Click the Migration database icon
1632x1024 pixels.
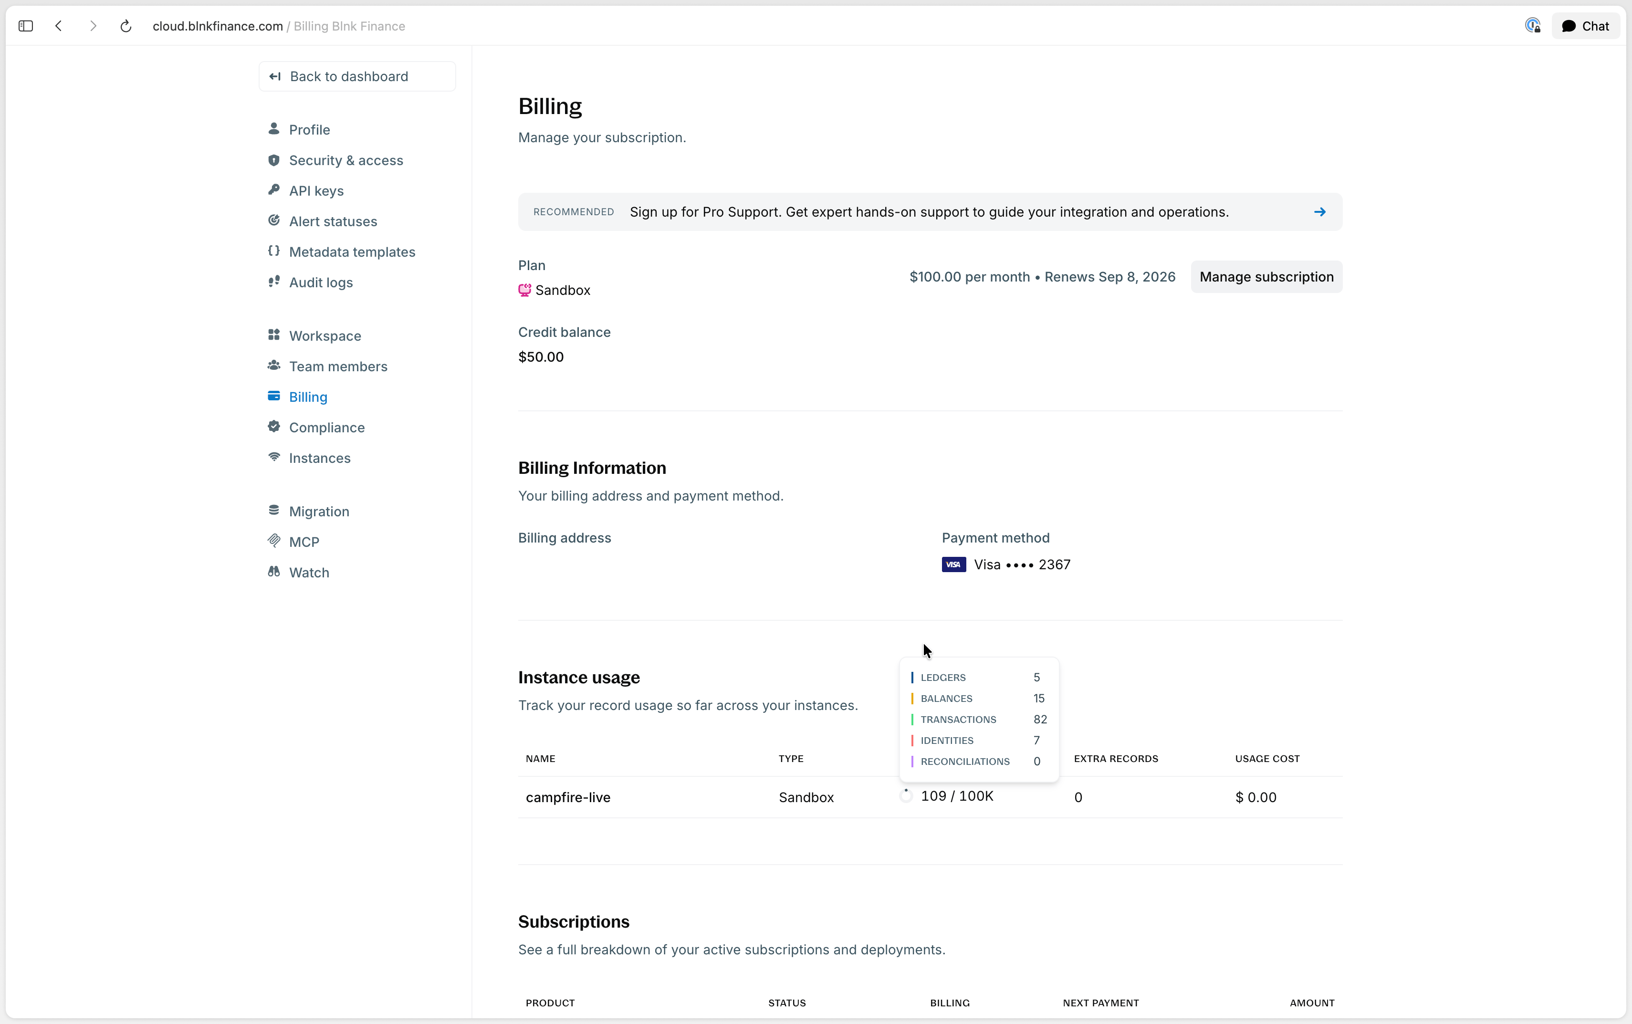[273, 509]
